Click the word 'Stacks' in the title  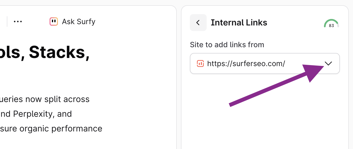click(x=56, y=52)
